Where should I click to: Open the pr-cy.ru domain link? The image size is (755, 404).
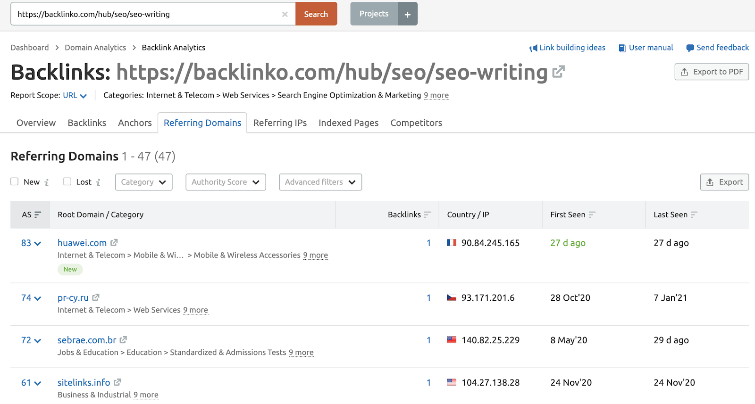(73, 297)
